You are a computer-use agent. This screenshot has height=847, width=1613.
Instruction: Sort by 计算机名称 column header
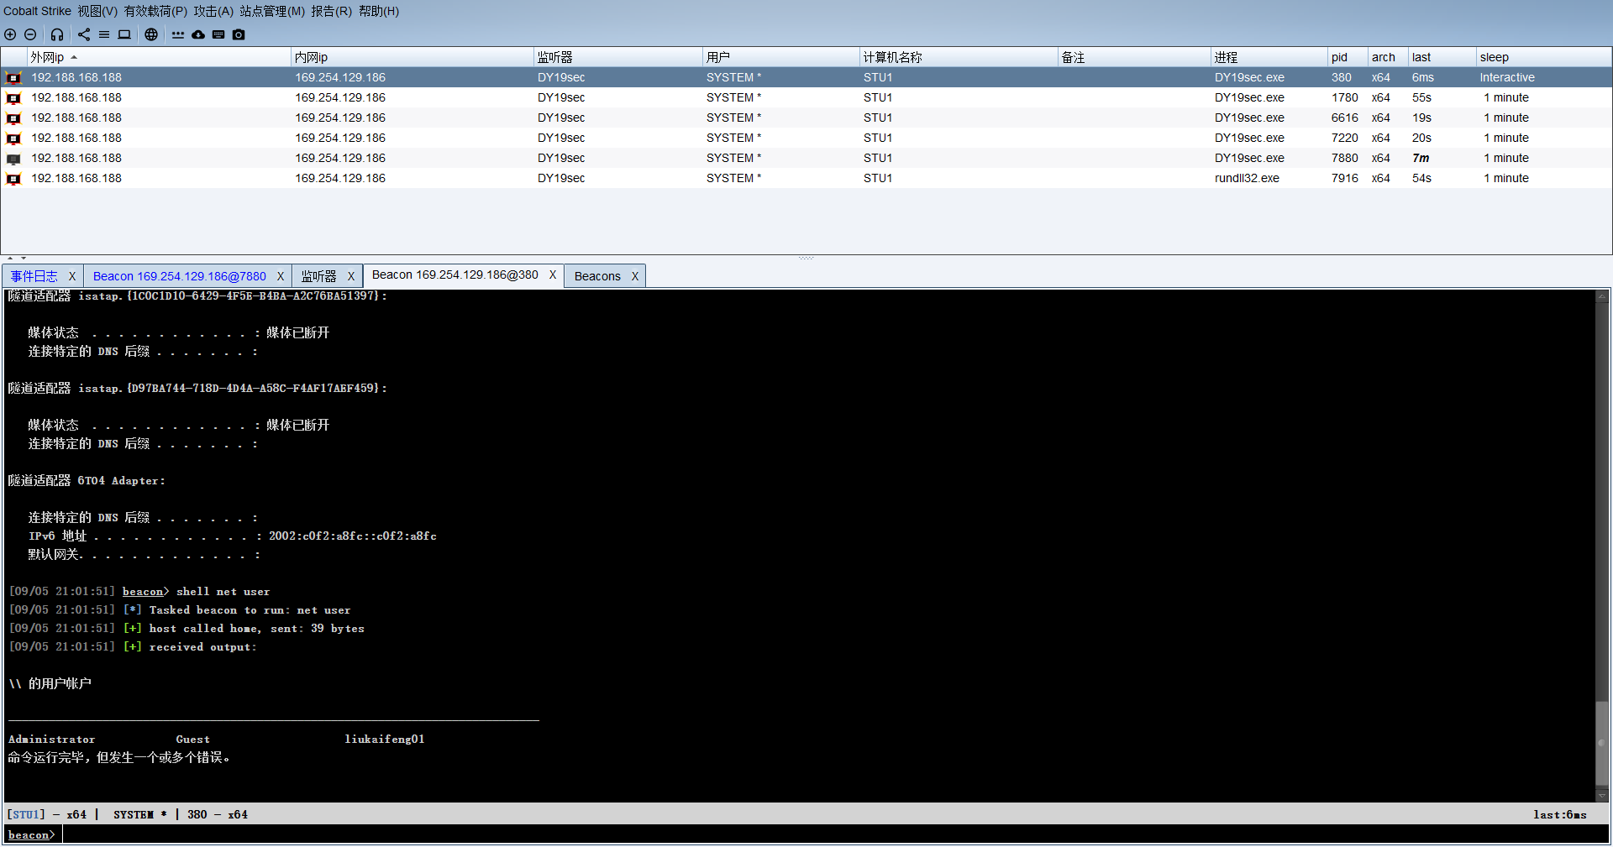[959, 57]
